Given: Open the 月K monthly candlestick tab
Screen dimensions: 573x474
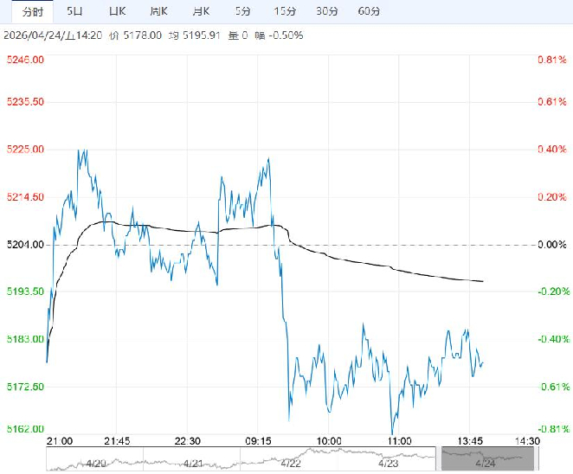Looking at the screenshot, I should click(200, 11).
